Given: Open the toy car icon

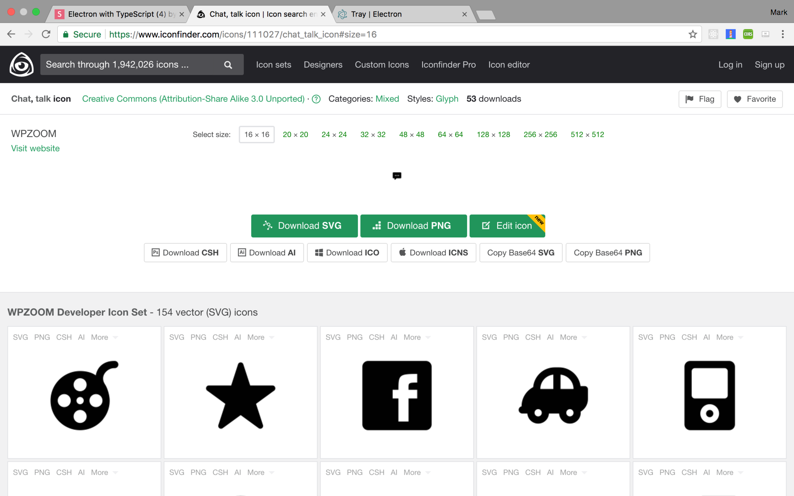Looking at the screenshot, I should click(x=553, y=395).
